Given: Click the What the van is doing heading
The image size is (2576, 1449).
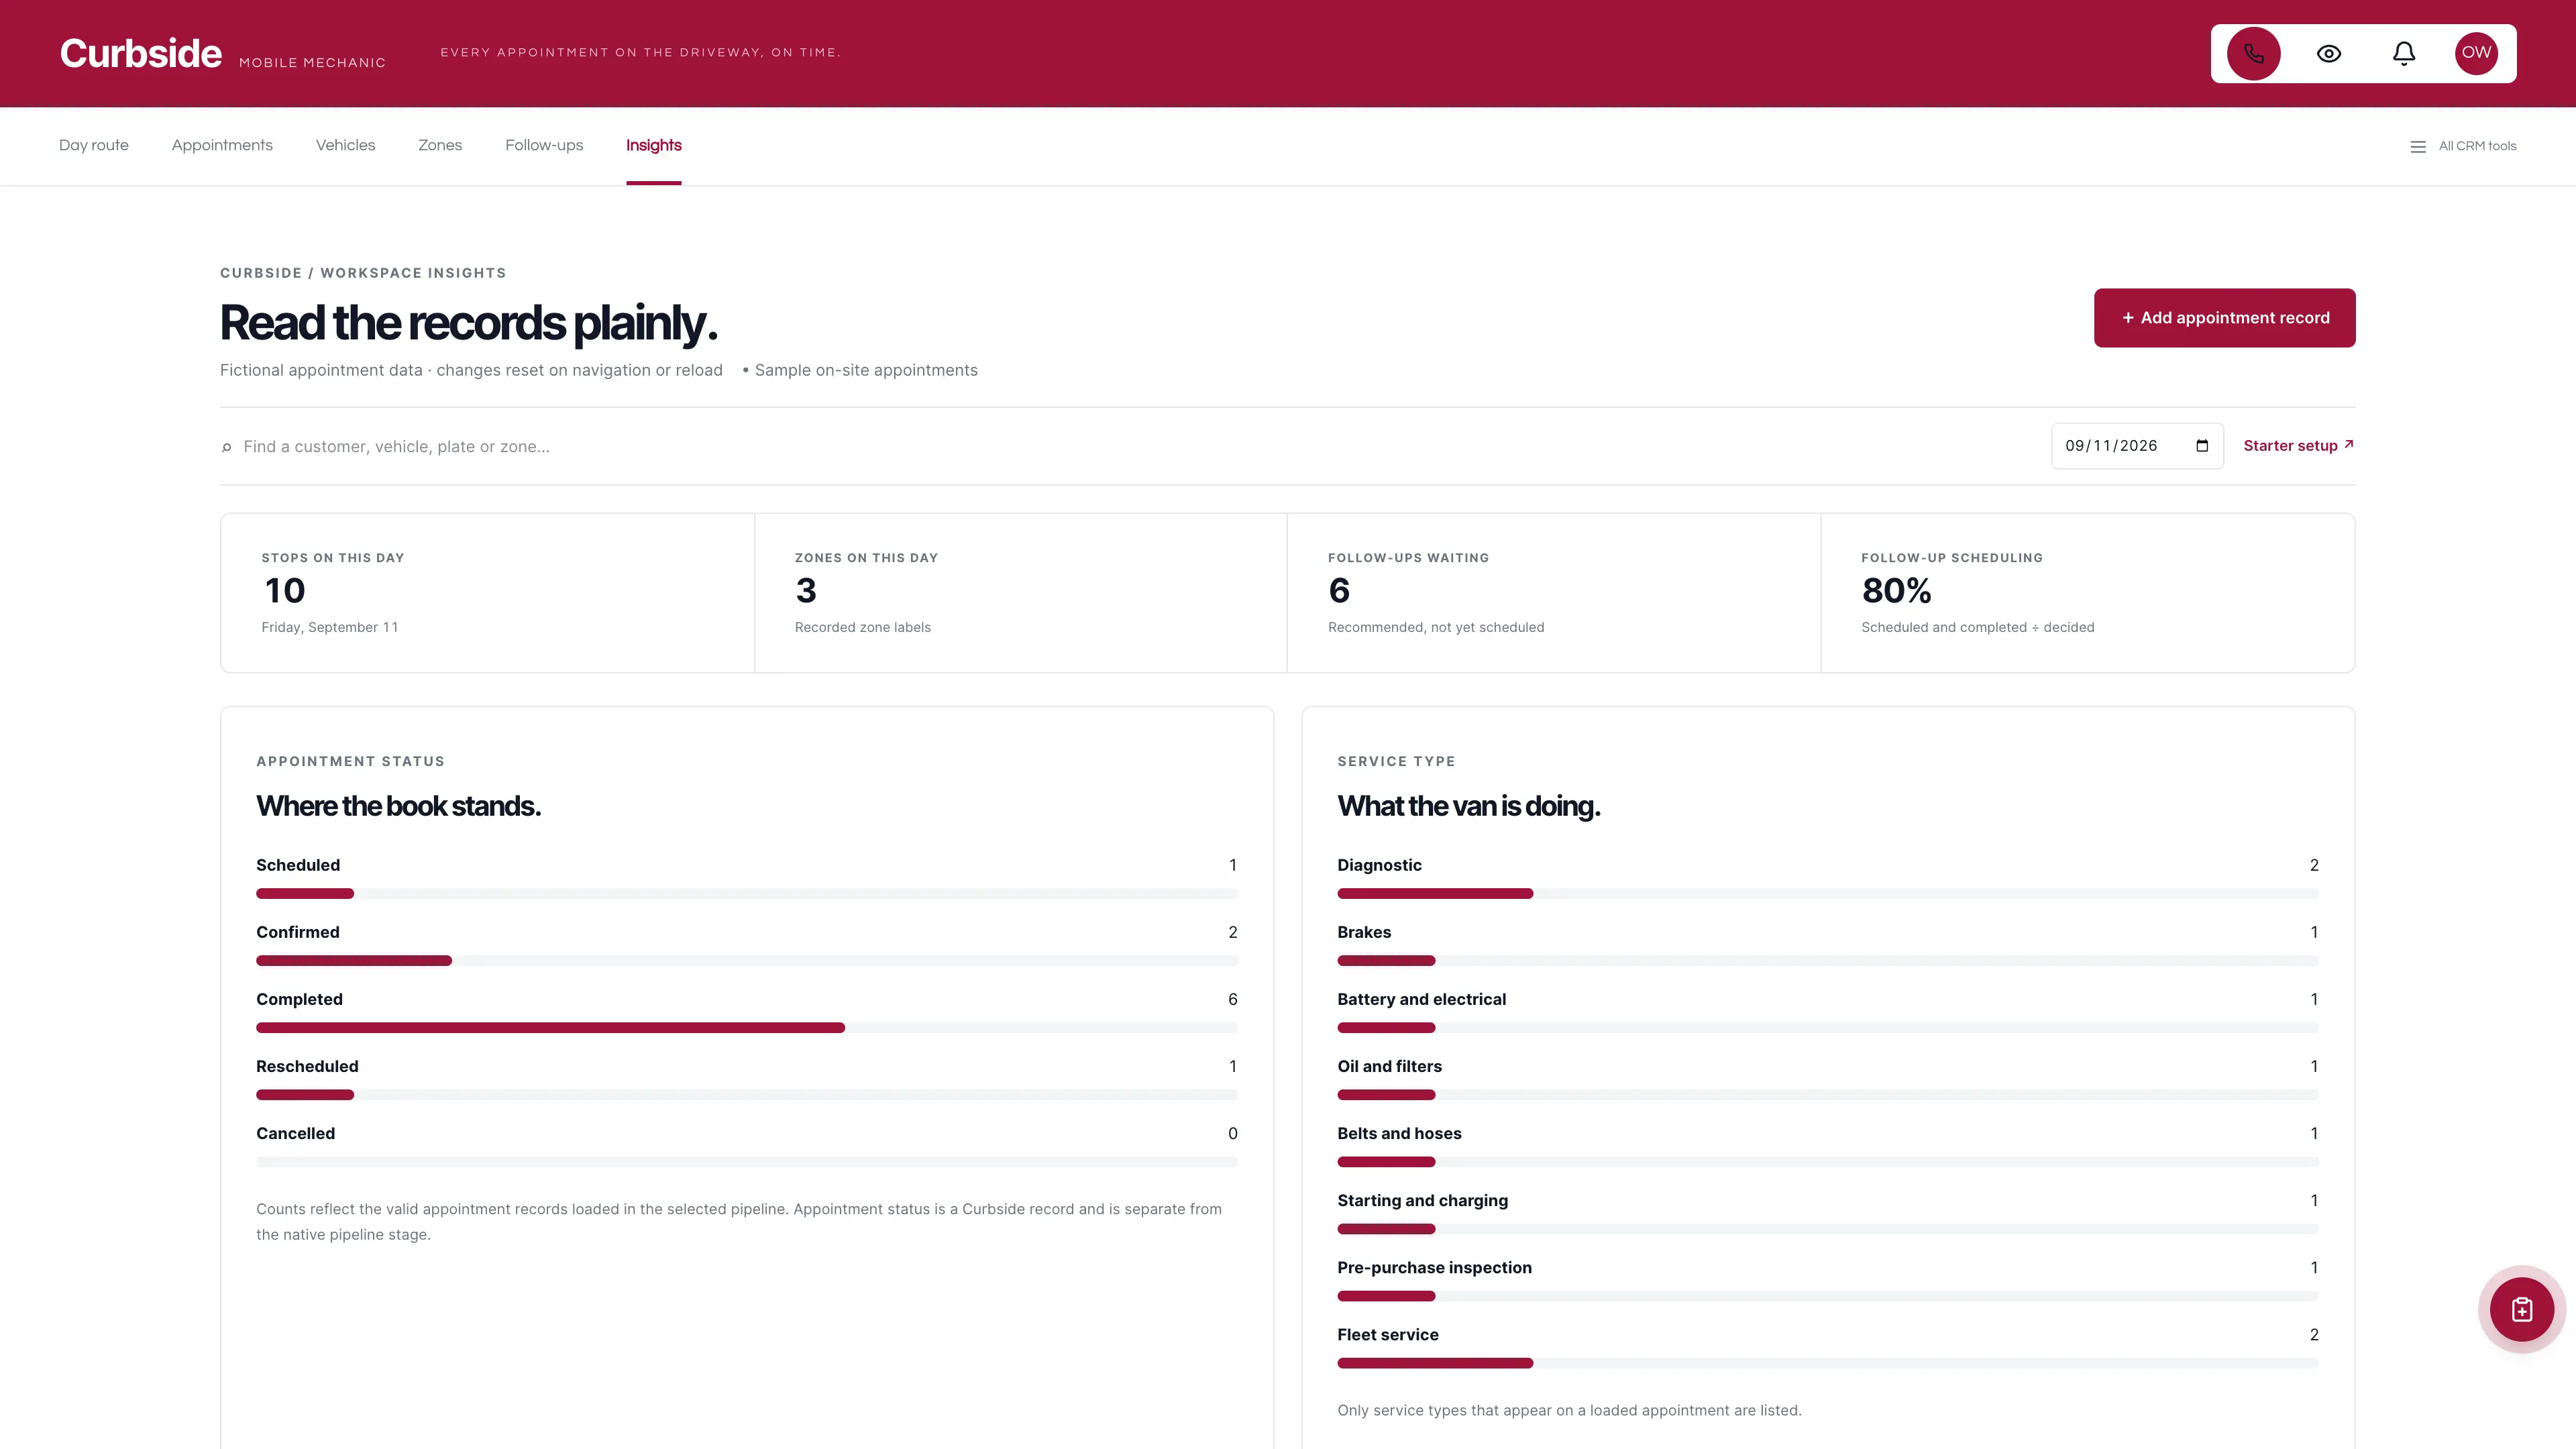Looking at the screenshot, I should 1468,806.
